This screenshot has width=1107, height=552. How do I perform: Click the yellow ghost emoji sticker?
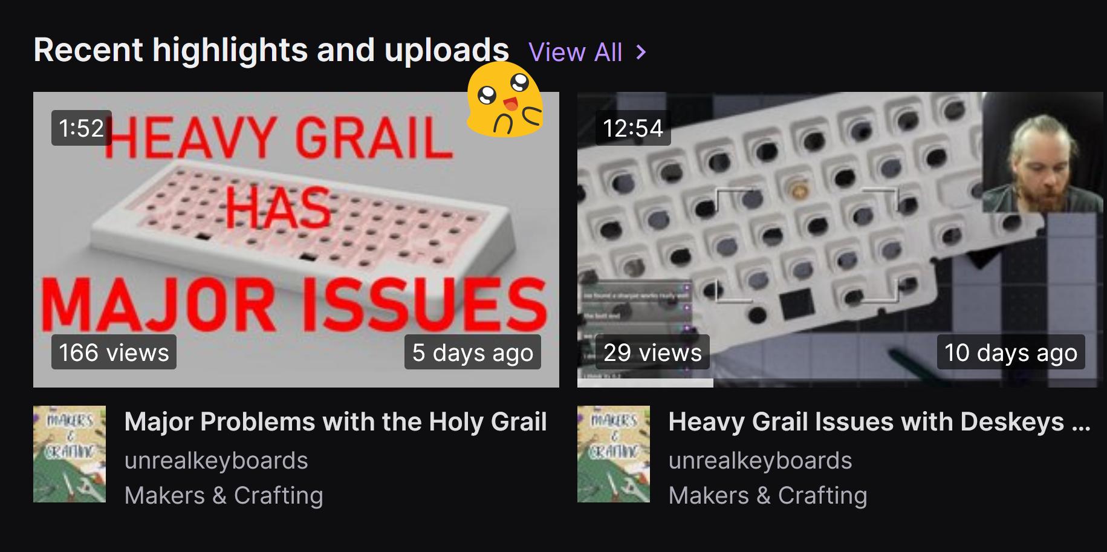[505, 100]
